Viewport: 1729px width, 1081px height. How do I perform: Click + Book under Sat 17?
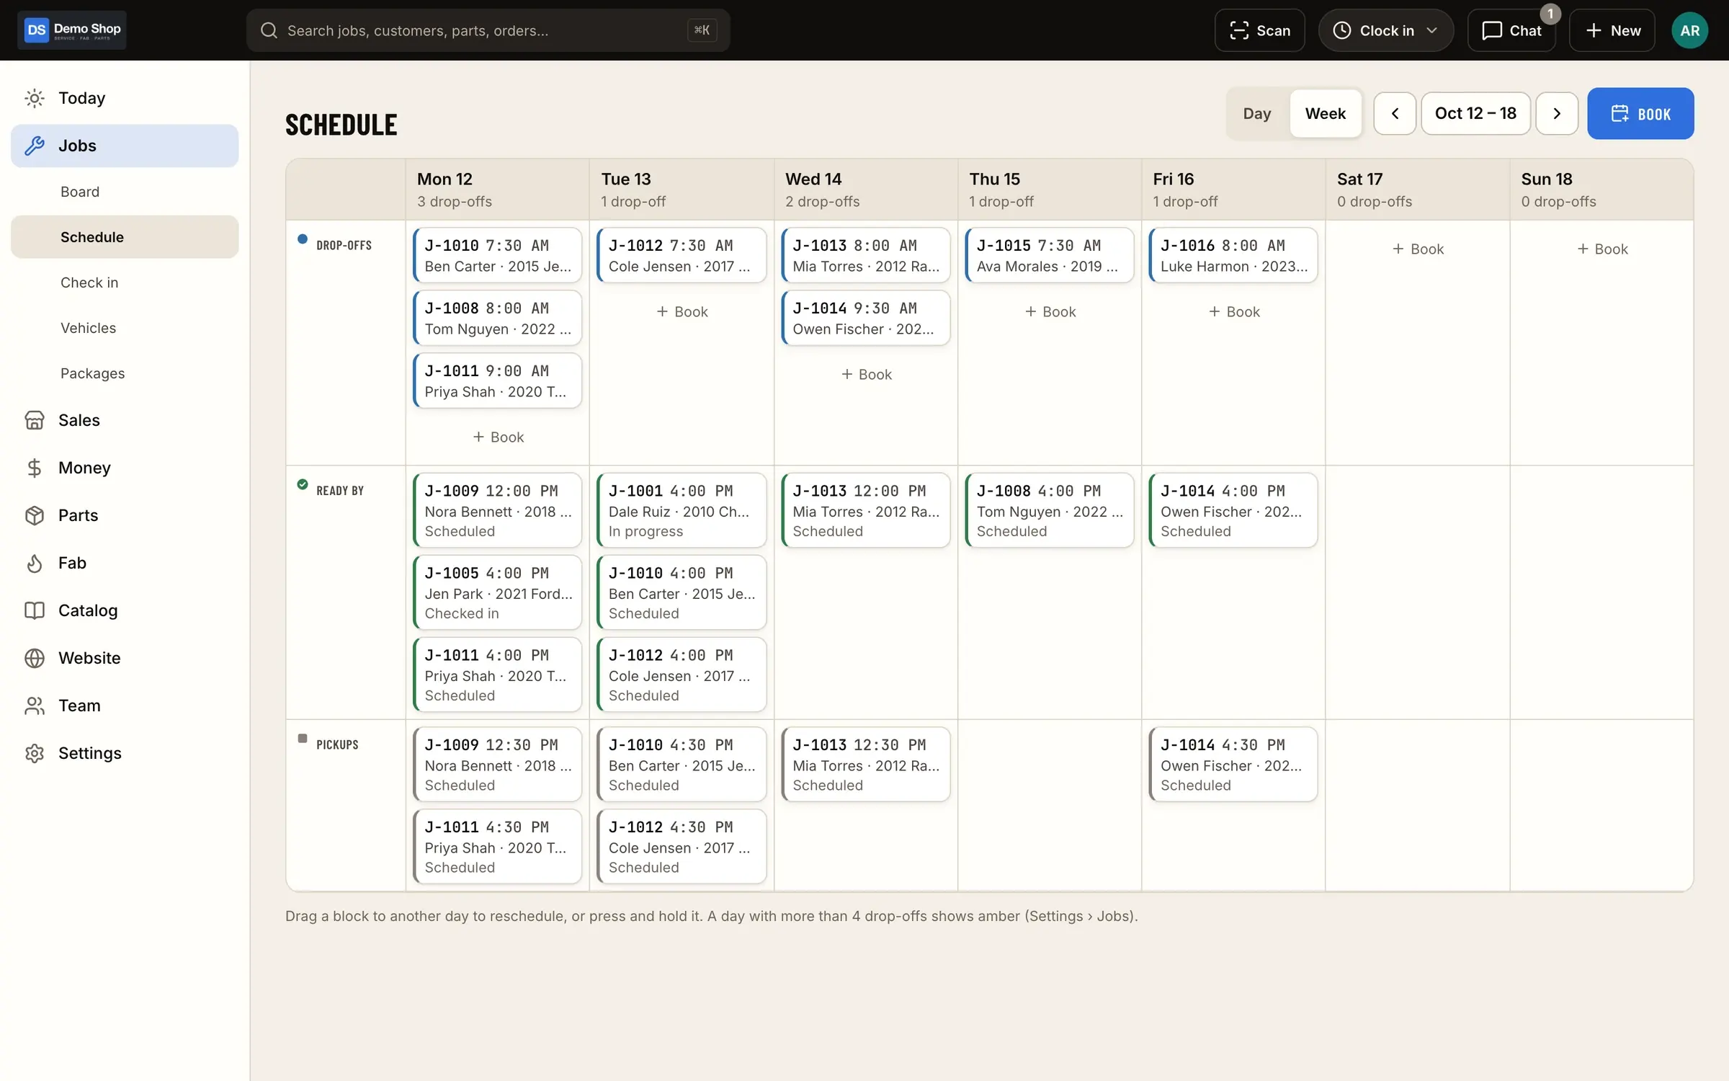click(1417, 249)
